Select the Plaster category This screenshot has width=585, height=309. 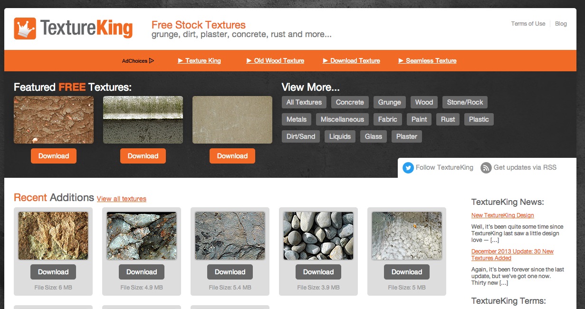(x=407, y=136)
